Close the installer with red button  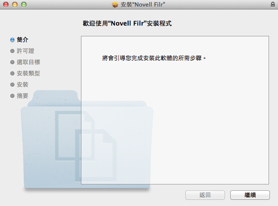point(6,4)
